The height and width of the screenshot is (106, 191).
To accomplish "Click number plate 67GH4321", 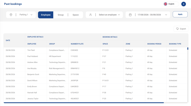I will pyautogui.click(x=75, y=93).
